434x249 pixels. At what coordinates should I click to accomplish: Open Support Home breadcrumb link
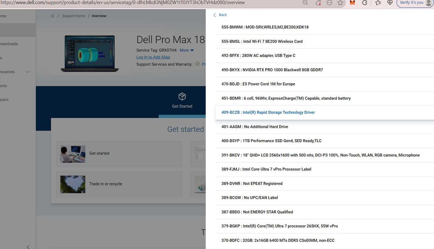point(73,16)
